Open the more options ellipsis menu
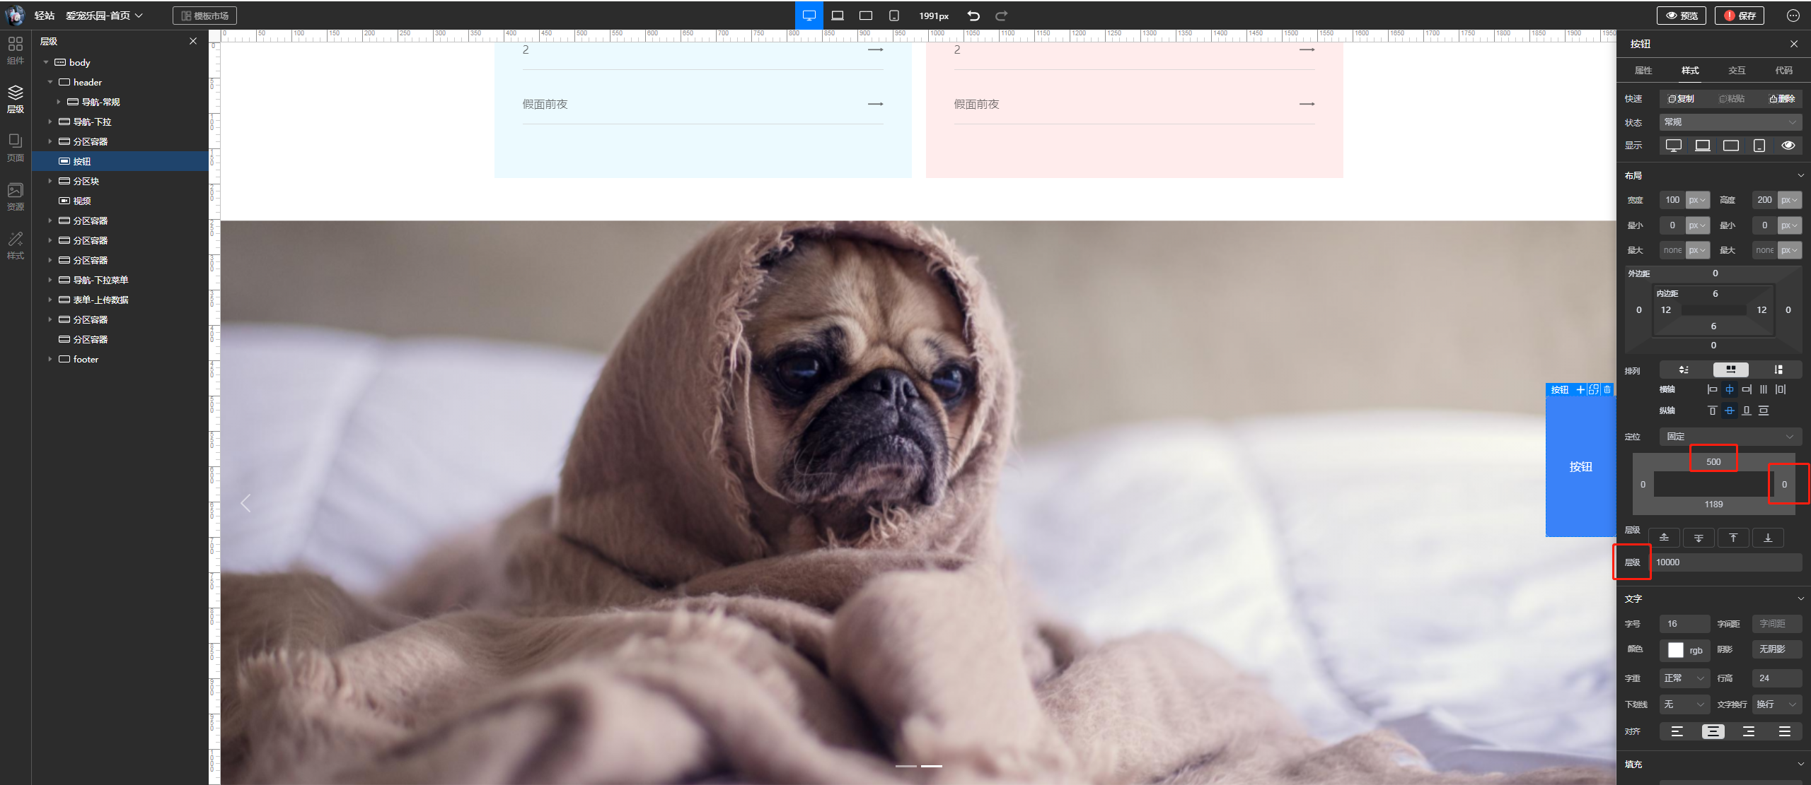Viewport: 1811px width, 785px height. [1793, 16]
